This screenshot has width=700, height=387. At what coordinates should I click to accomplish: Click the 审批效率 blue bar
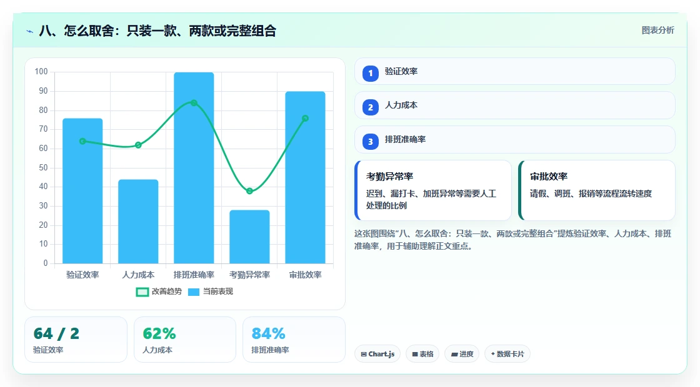pyautogui.click(x=306, y=177)
